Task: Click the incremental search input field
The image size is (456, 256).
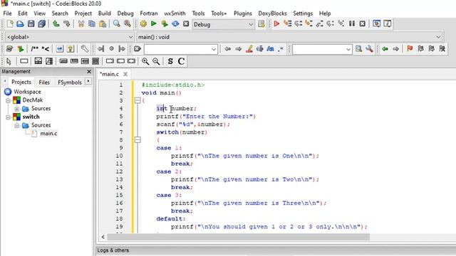Action: click(180, 49)
